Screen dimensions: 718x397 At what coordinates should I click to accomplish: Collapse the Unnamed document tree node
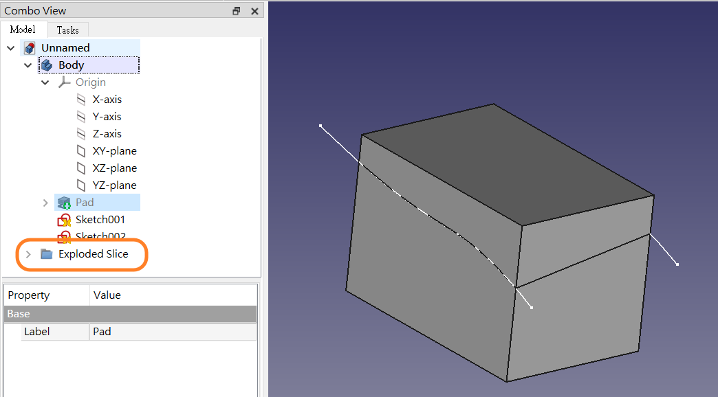(11, 47)
